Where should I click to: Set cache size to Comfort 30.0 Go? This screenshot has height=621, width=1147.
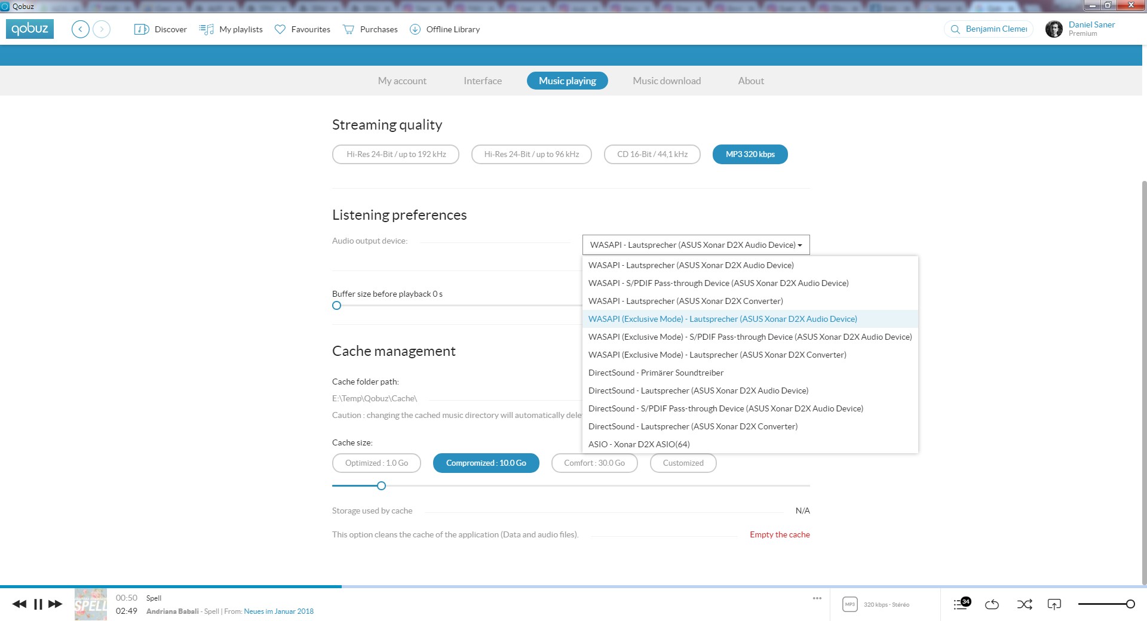594,463
